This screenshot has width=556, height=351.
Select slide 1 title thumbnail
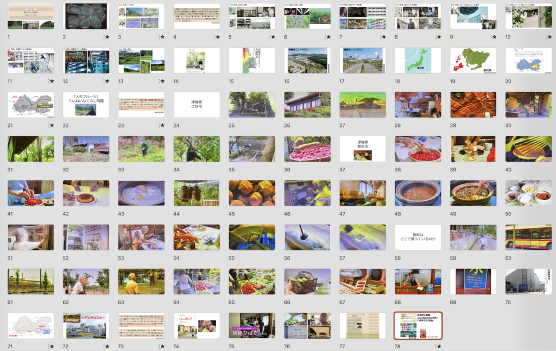click(x=31, y=16)
